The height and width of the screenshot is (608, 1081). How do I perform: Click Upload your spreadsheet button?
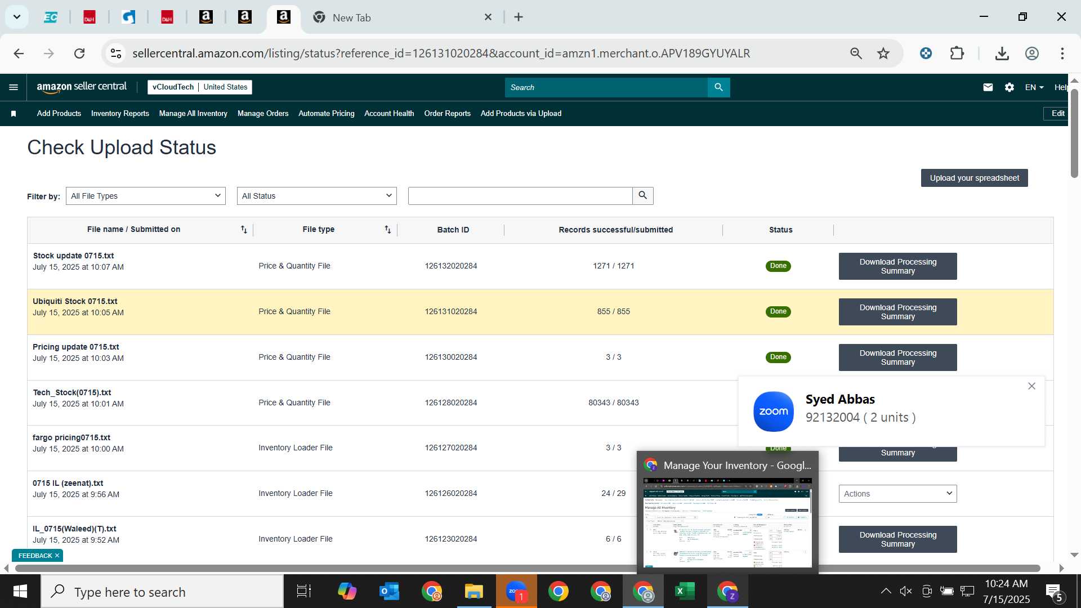pyautogui.click(x=974, y=178)
